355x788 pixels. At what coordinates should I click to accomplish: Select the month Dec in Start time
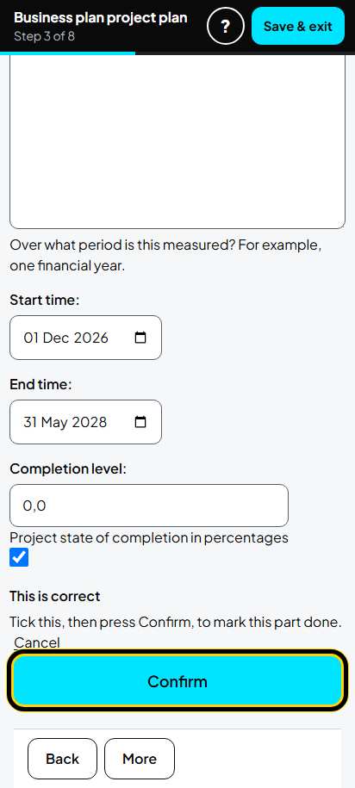(56, 338)
